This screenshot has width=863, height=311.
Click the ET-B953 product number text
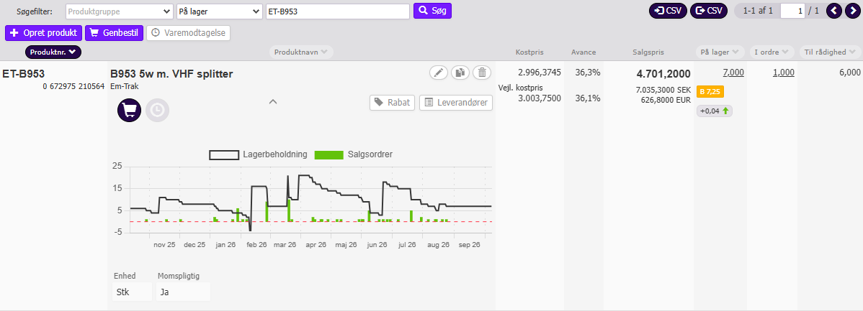pos(24,73)
